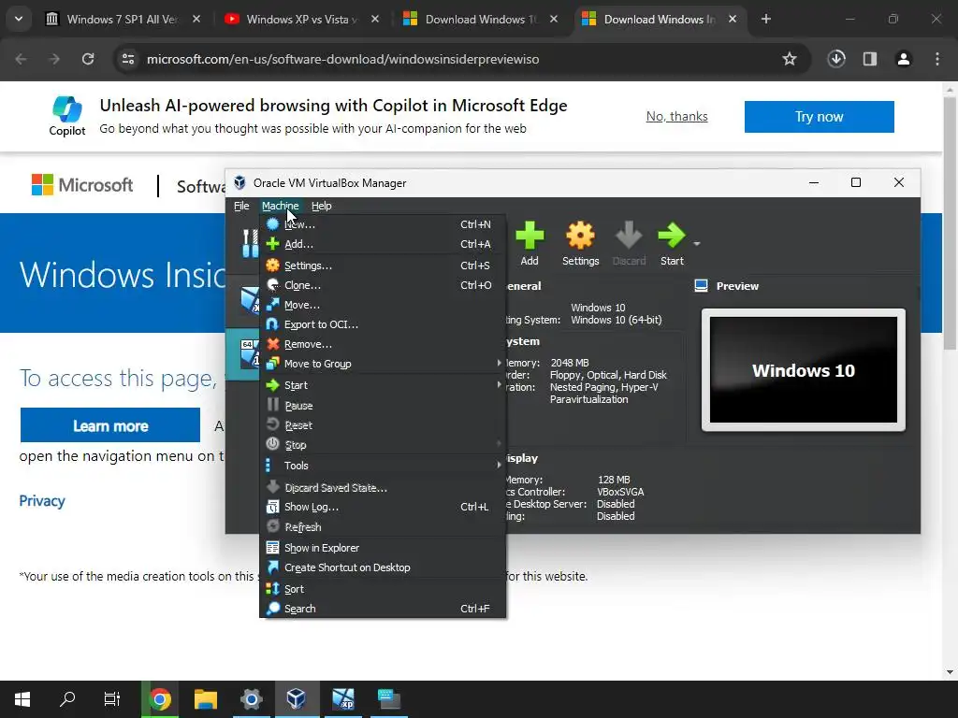Choose Create Shortcut on Desktop

pyautogui.click(x=383, y=567)
